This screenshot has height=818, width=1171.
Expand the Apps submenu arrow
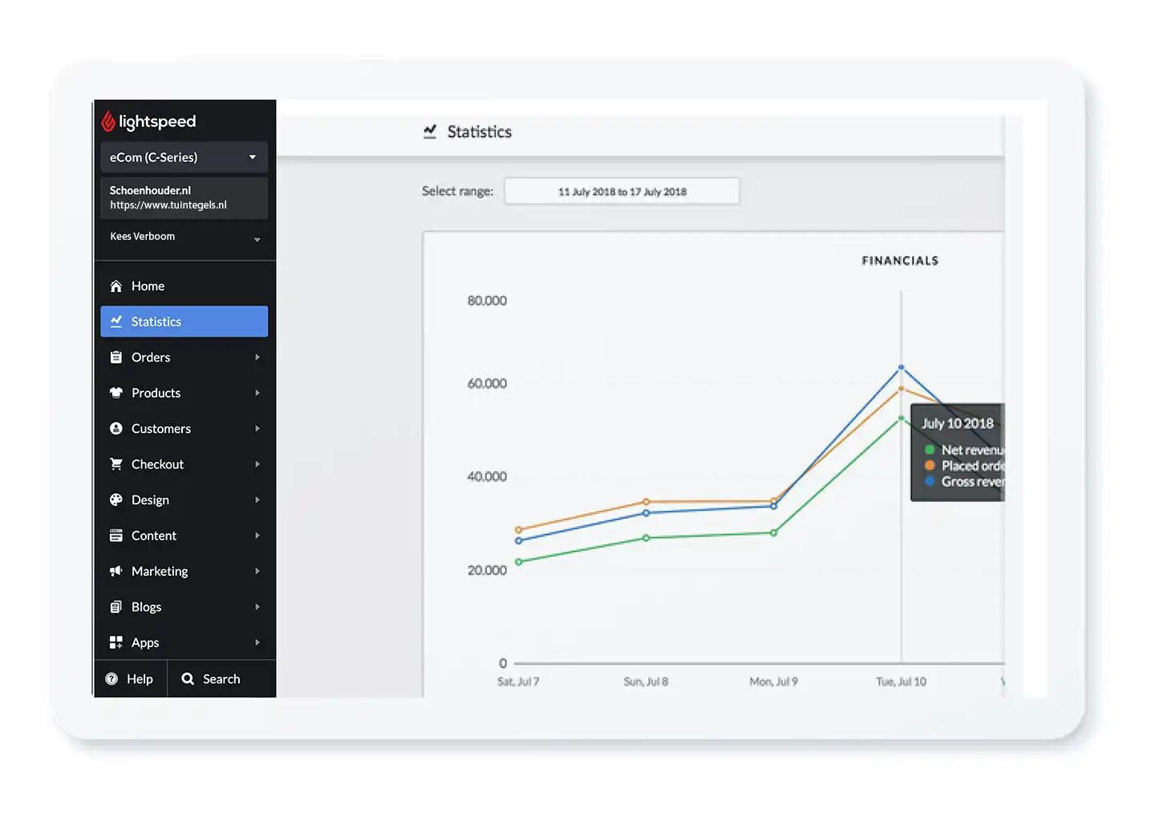coord(257,643)
